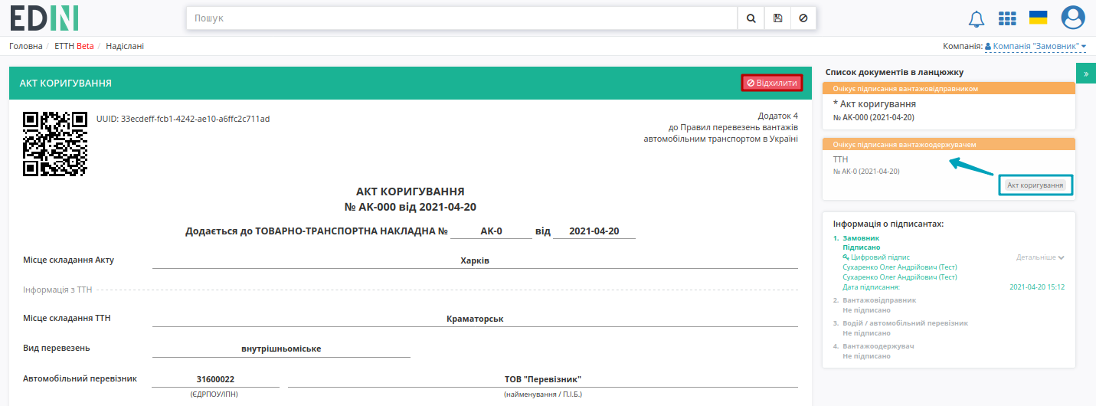Click the save search floppy icon

pyautogui.click(x=777, y=18)
